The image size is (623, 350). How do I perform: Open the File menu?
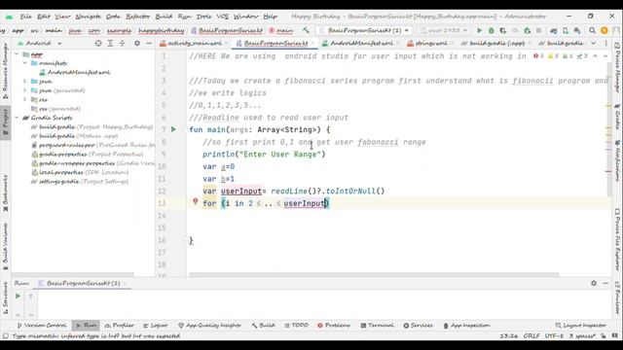(x=25, y=17)
